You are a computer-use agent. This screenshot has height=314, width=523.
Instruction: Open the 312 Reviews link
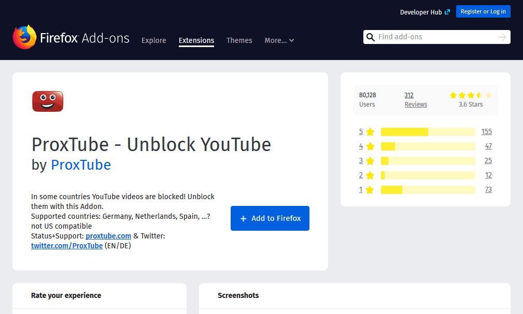[416, 99]
